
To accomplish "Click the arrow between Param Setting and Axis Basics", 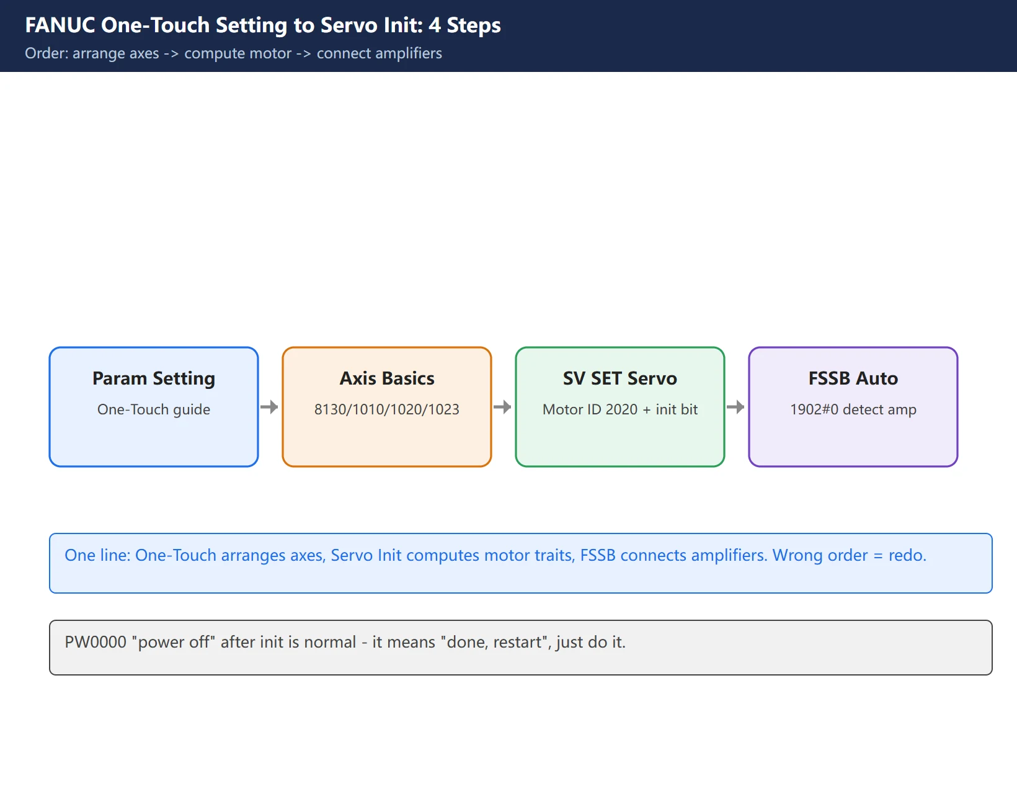I will [x=269, y=407].
